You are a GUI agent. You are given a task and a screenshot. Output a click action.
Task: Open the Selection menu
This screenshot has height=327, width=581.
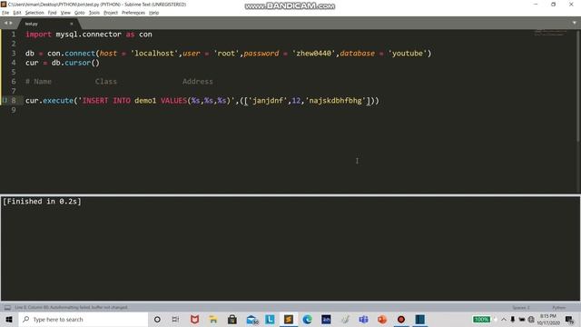tap(34, 13)
